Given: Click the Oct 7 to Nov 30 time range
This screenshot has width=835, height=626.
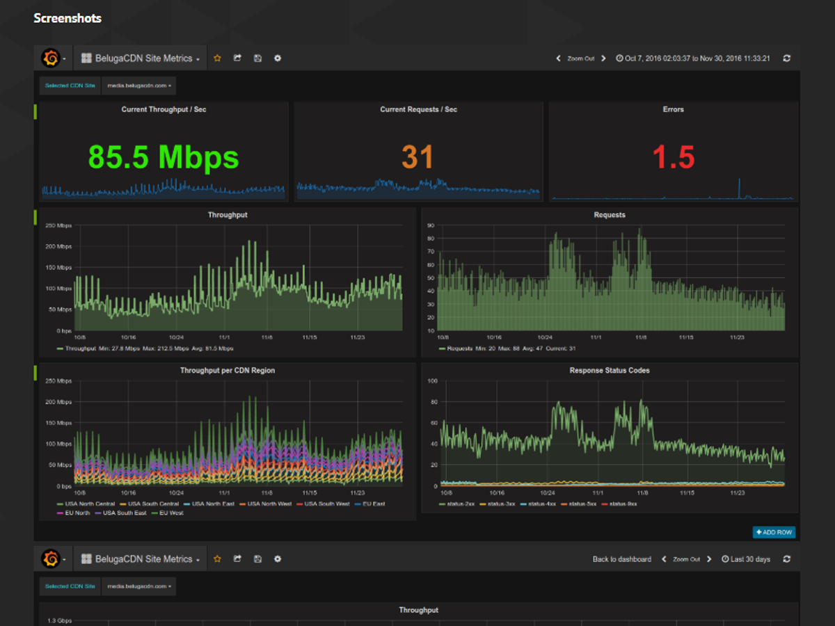Looking at the screenshot, I should (693, 58).
